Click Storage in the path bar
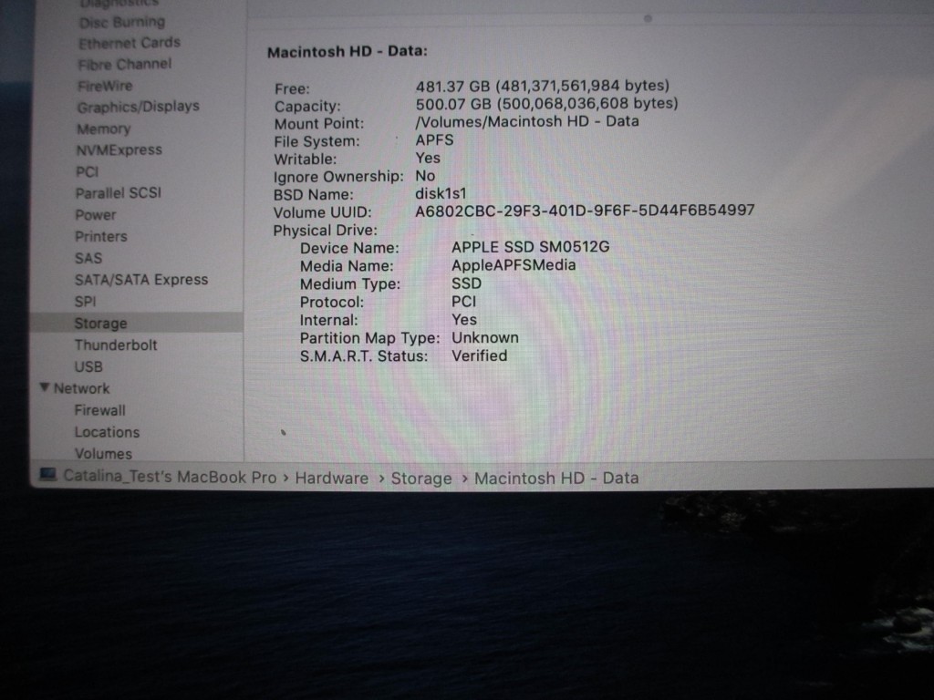Viewport: 934px width, 700px height. point(421,479)
